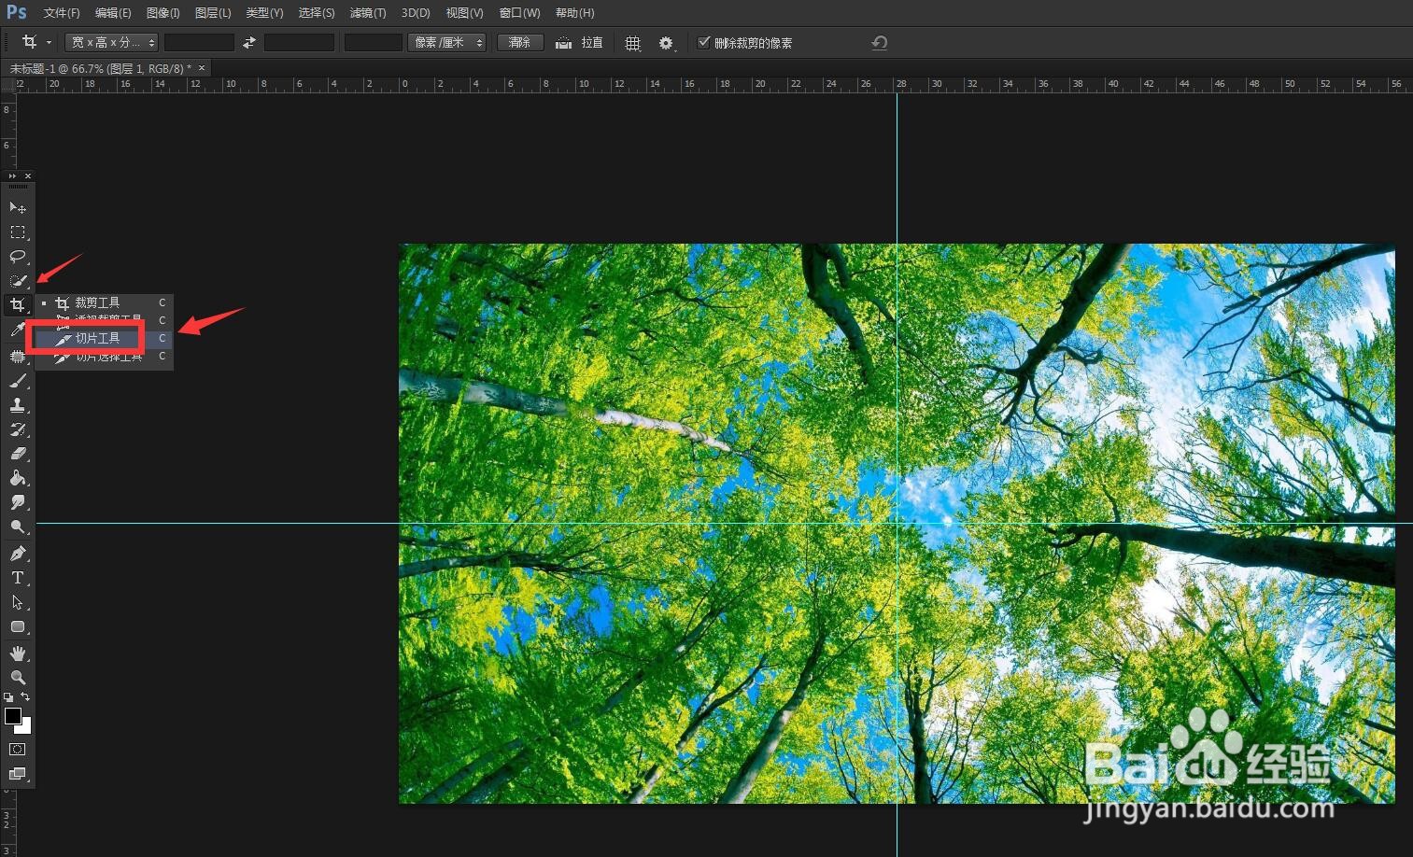Screen dimensions: 1413x857
Task: Open the 编辑(E) menu
Action: click(113, 13)
